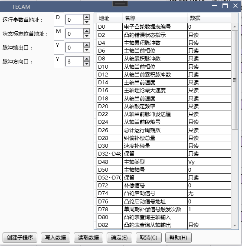Decrease the 脉冲输出口 value with down arrow
Screen dimensions: 242x246
pos(87,50)
